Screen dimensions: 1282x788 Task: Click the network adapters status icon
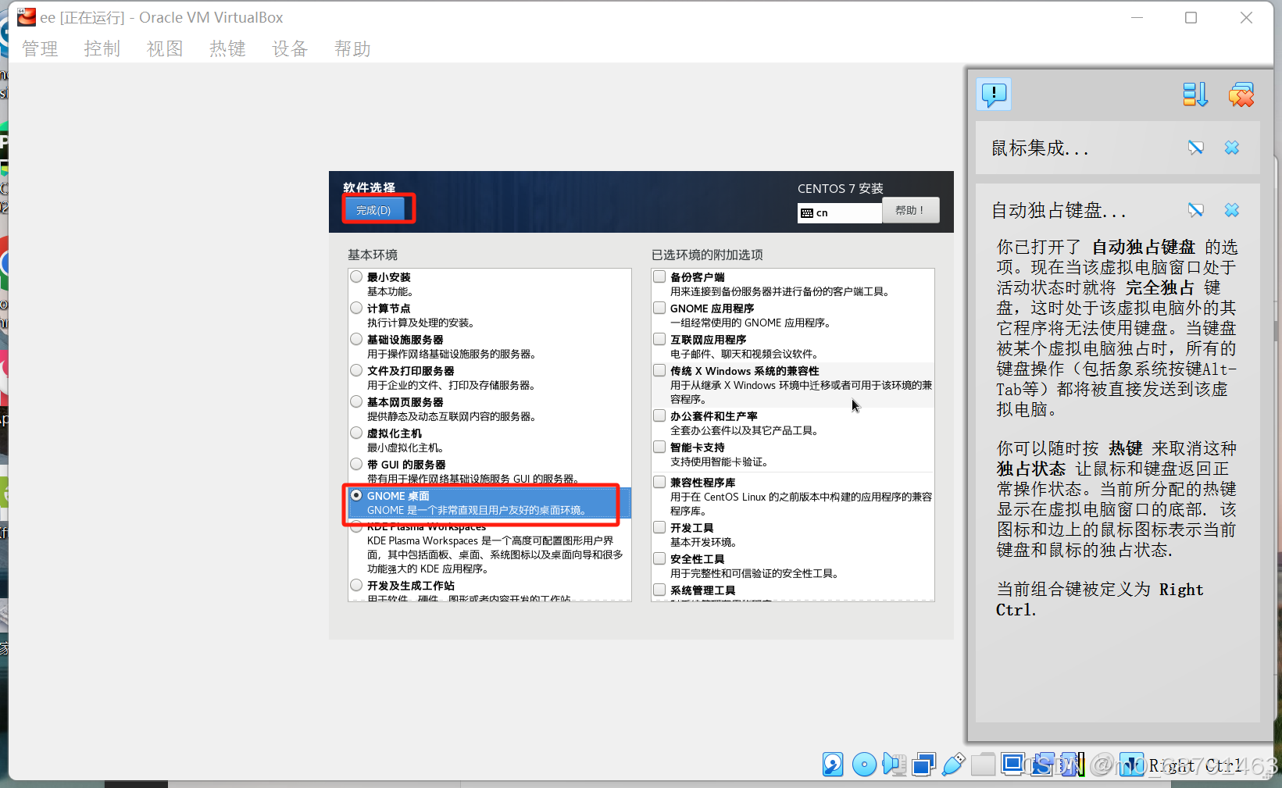[x=923, y=765]
